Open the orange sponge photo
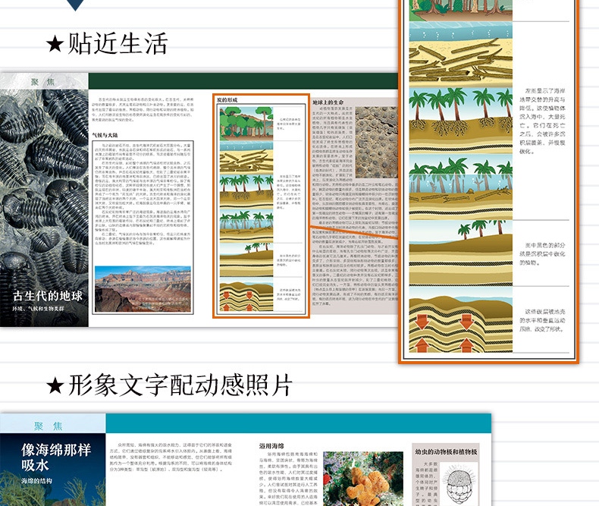Screen dimensions: 599x506 [x=362, y=479]
